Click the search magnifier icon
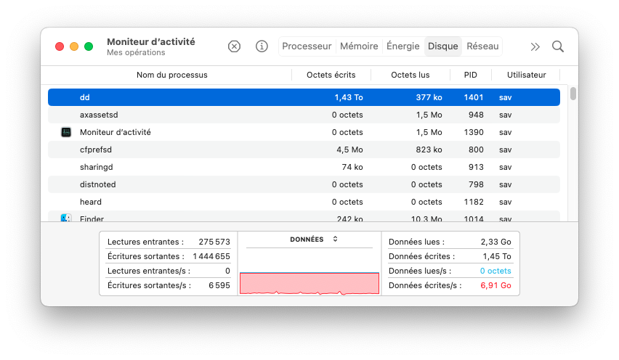Screen dimensions: 619x360 click(x=558, y=46)
